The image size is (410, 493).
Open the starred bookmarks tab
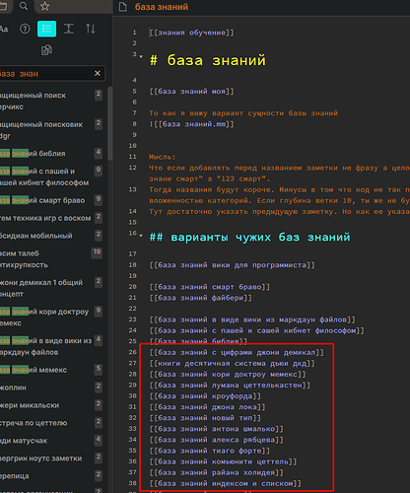tap(45, 6)
